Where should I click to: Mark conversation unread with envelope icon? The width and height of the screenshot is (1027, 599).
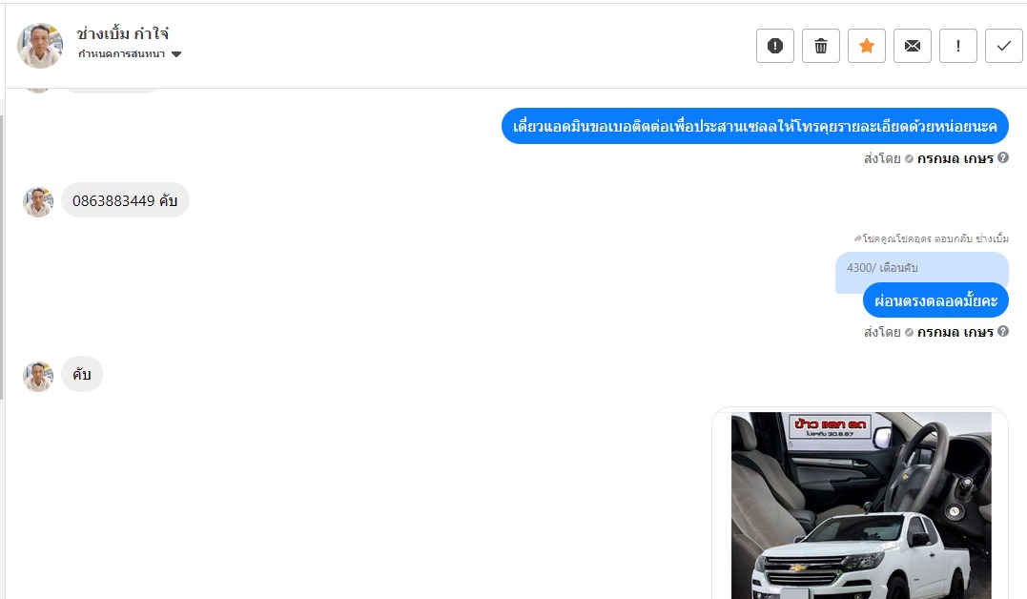click(x=913, y=46)
